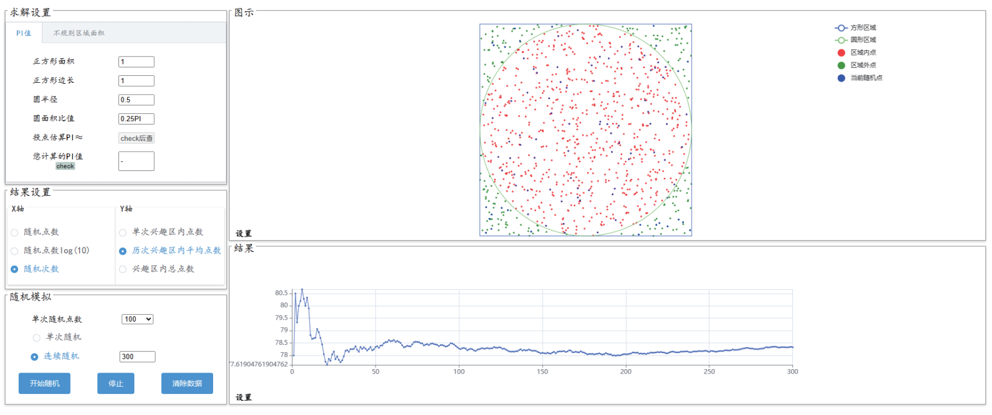Click the 清除数据 button
The image size is (992, 415).
point(187,383)
